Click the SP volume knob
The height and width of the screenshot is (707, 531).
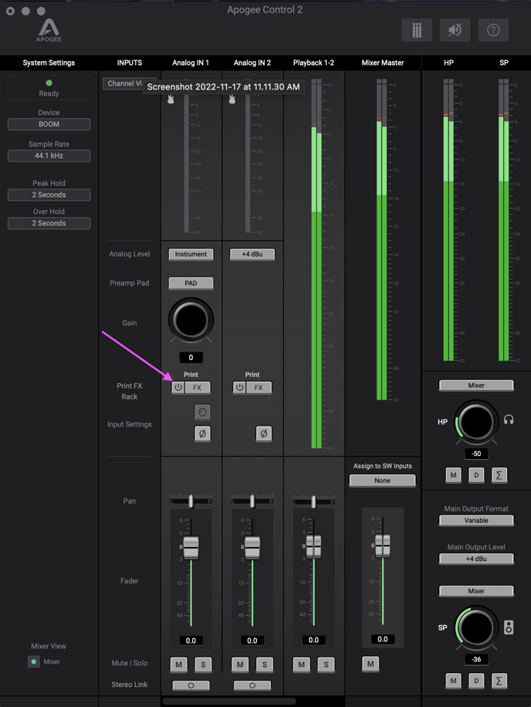click(476, 627)
